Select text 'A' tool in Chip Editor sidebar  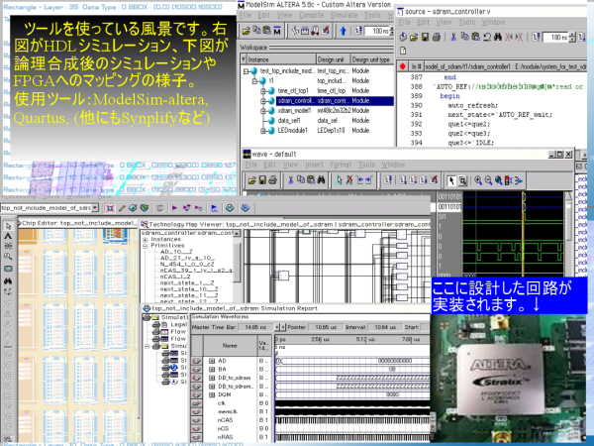click(x=8, y=236)
